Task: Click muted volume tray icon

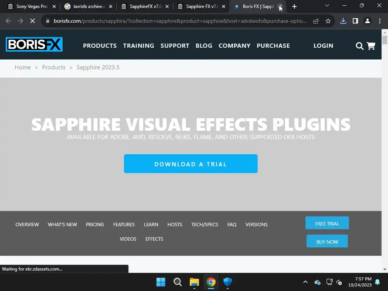Action: tap(339, 282)
